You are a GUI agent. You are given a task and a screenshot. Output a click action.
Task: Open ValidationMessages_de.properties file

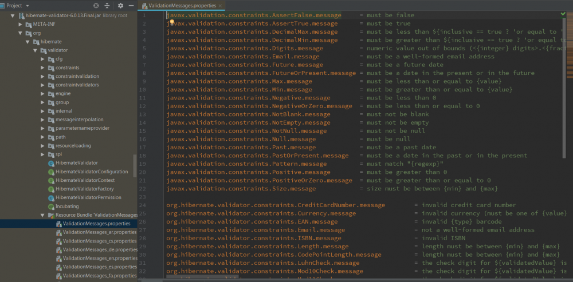click(99, 249)
